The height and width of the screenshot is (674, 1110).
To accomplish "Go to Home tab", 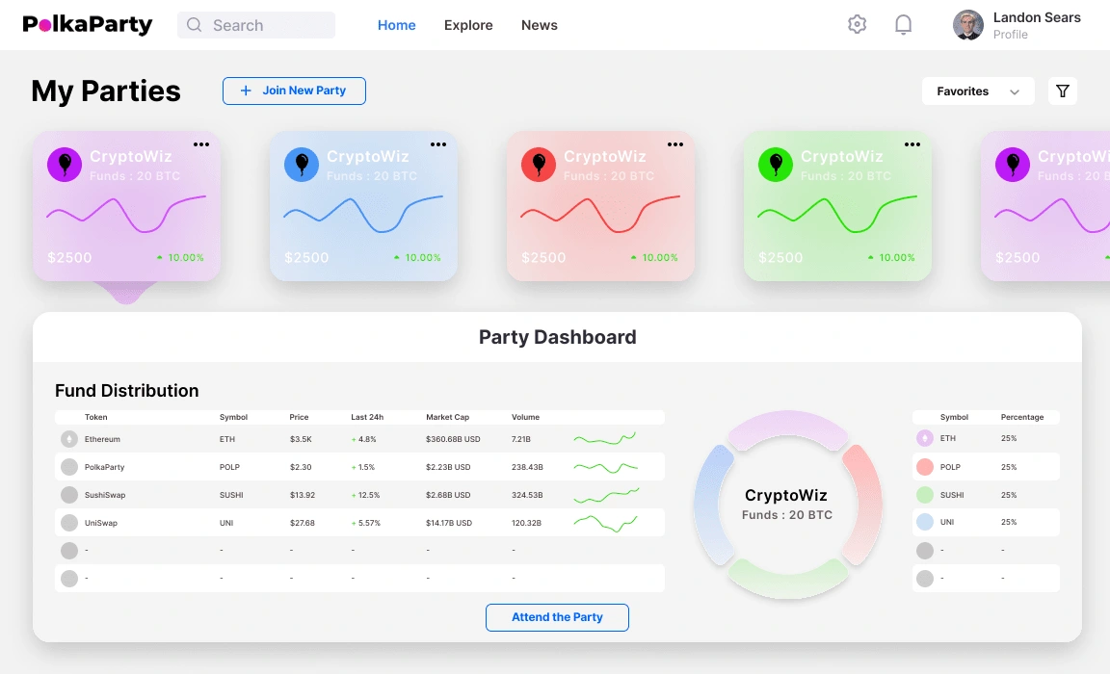I will pyautogui.click(x=396, y=25).
